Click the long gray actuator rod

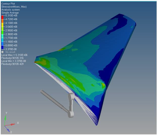[x=54, y=100]
